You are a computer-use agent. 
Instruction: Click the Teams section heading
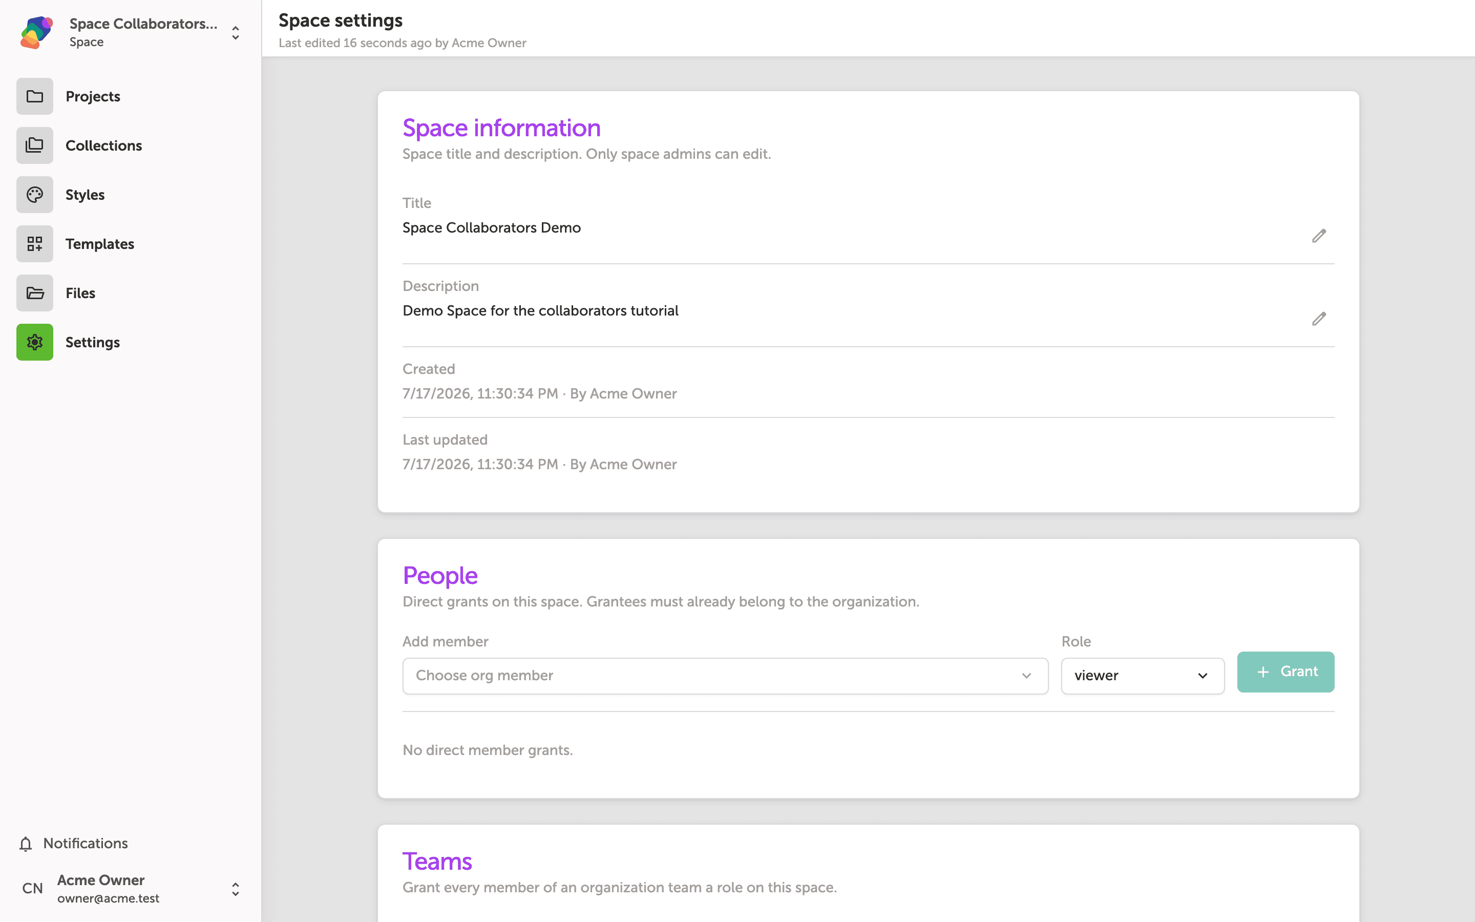click(437, 861)
